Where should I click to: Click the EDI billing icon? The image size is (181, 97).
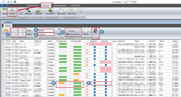pyautogui.click(x=21, y=11)
